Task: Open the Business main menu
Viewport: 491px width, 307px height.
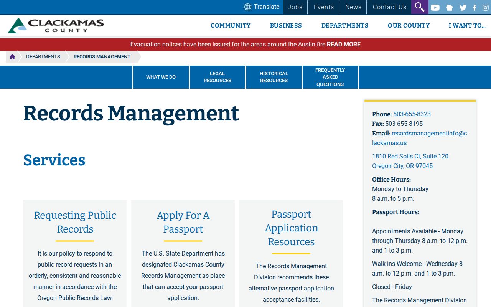Action: coord(286,26)
